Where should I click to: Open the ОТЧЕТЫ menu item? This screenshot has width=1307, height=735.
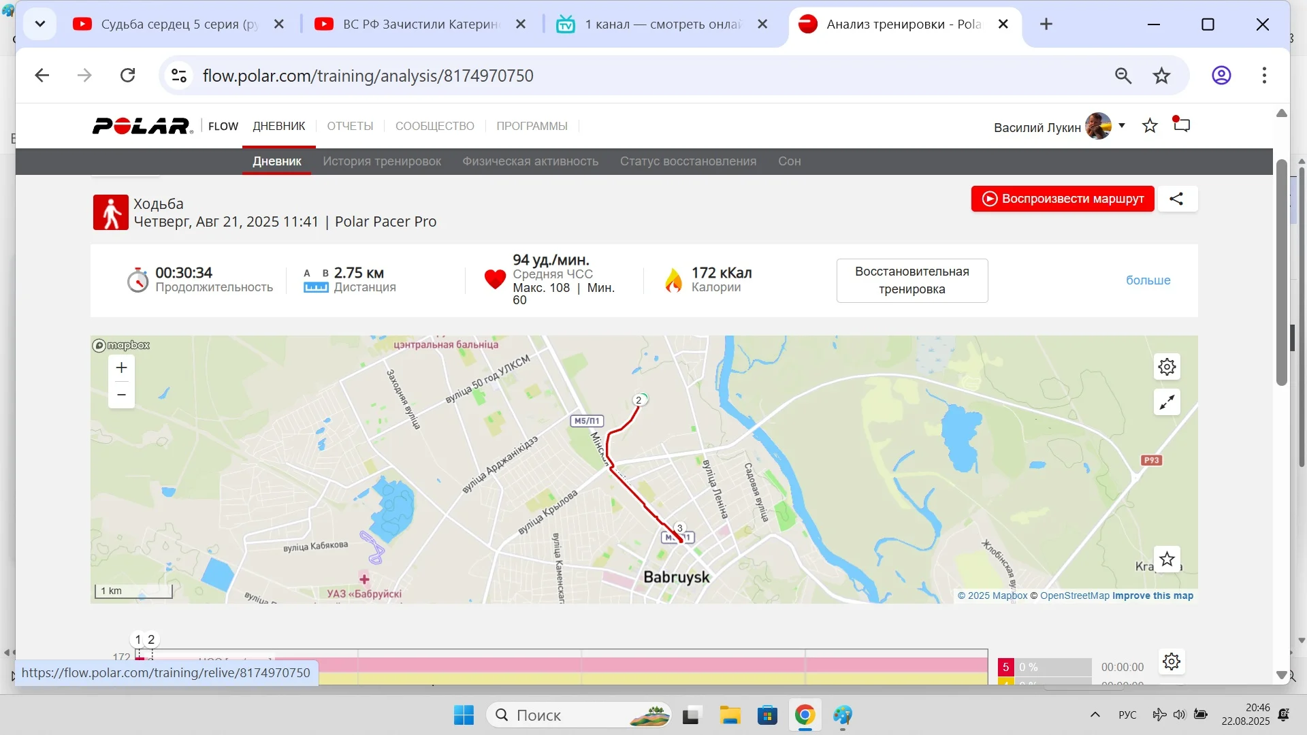350,126
